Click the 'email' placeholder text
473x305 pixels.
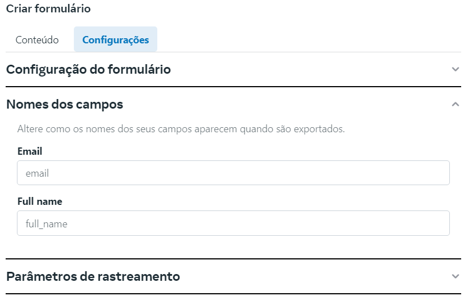[x=37, y=174]
